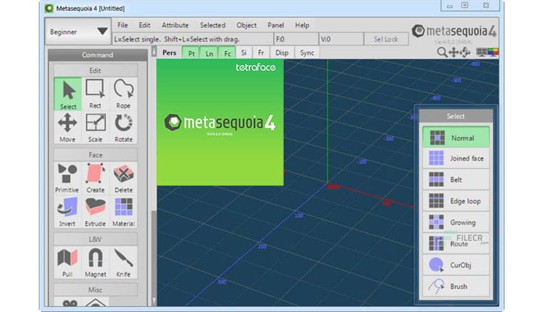
Task: Activate the Extrude tool
Action: tap(95, 211)
